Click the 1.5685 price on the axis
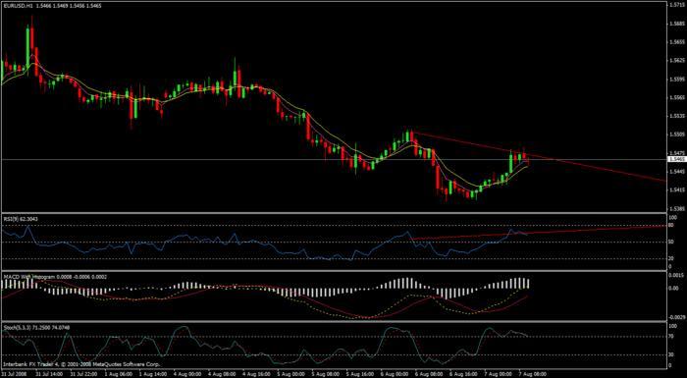 (677, 24)
